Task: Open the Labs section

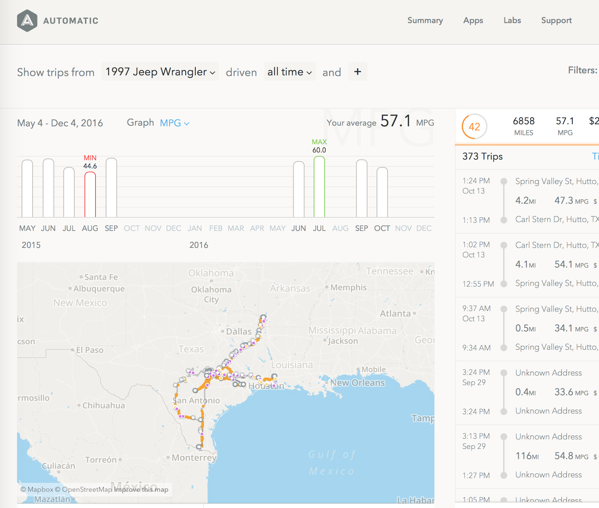Action: (512, 21)
